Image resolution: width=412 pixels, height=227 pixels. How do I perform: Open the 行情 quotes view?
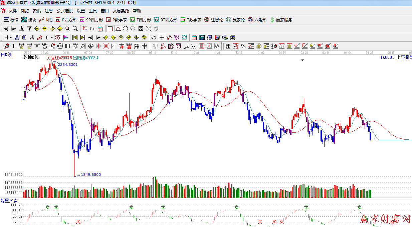point(11,20)
